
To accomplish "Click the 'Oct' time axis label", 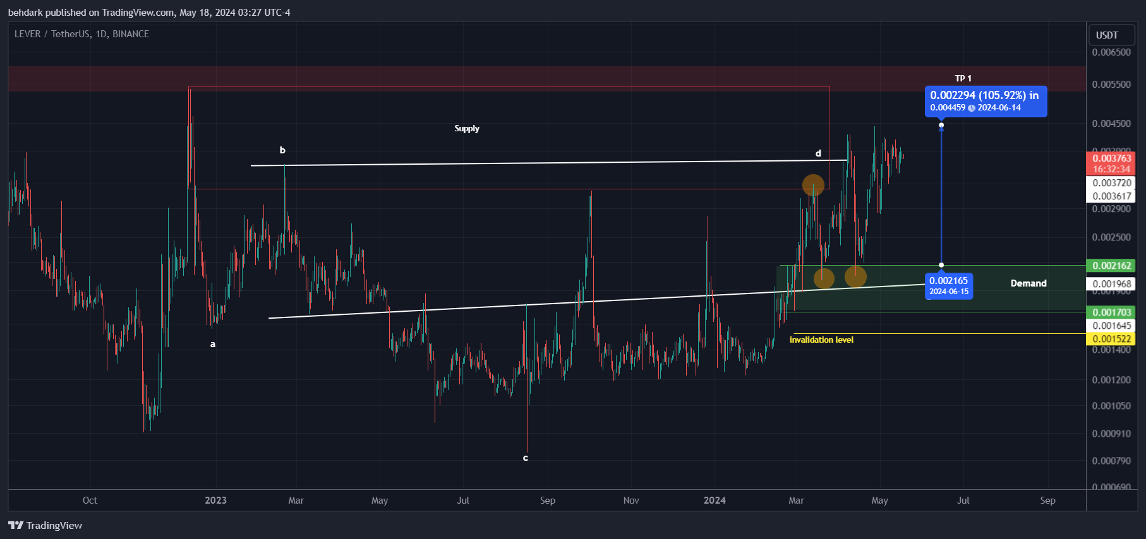I will (90, 500).
